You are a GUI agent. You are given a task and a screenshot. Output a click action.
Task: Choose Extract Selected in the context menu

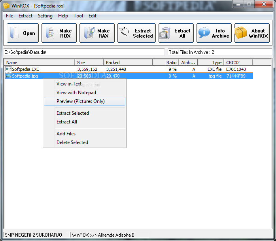[x=85, y=113]
